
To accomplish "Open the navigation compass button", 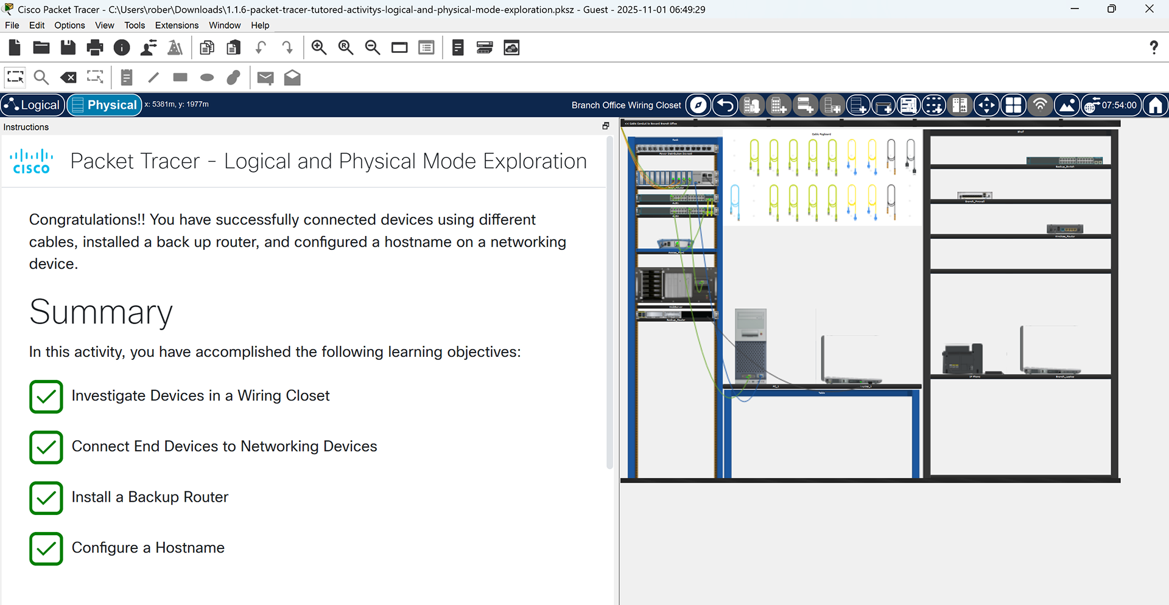I will point(698,105).
